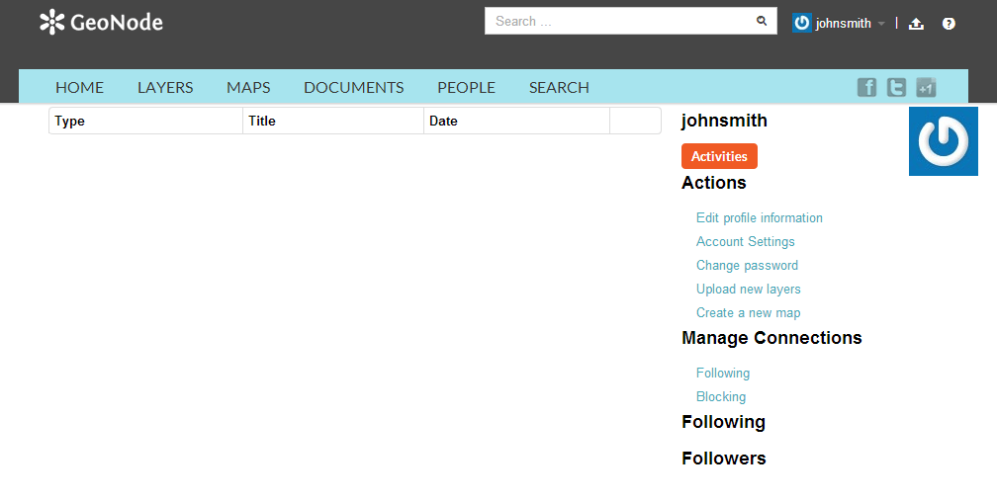The height and width of the screenshot is (502, 997).
Task: Click the search magnifier icon
Action: 762,21
